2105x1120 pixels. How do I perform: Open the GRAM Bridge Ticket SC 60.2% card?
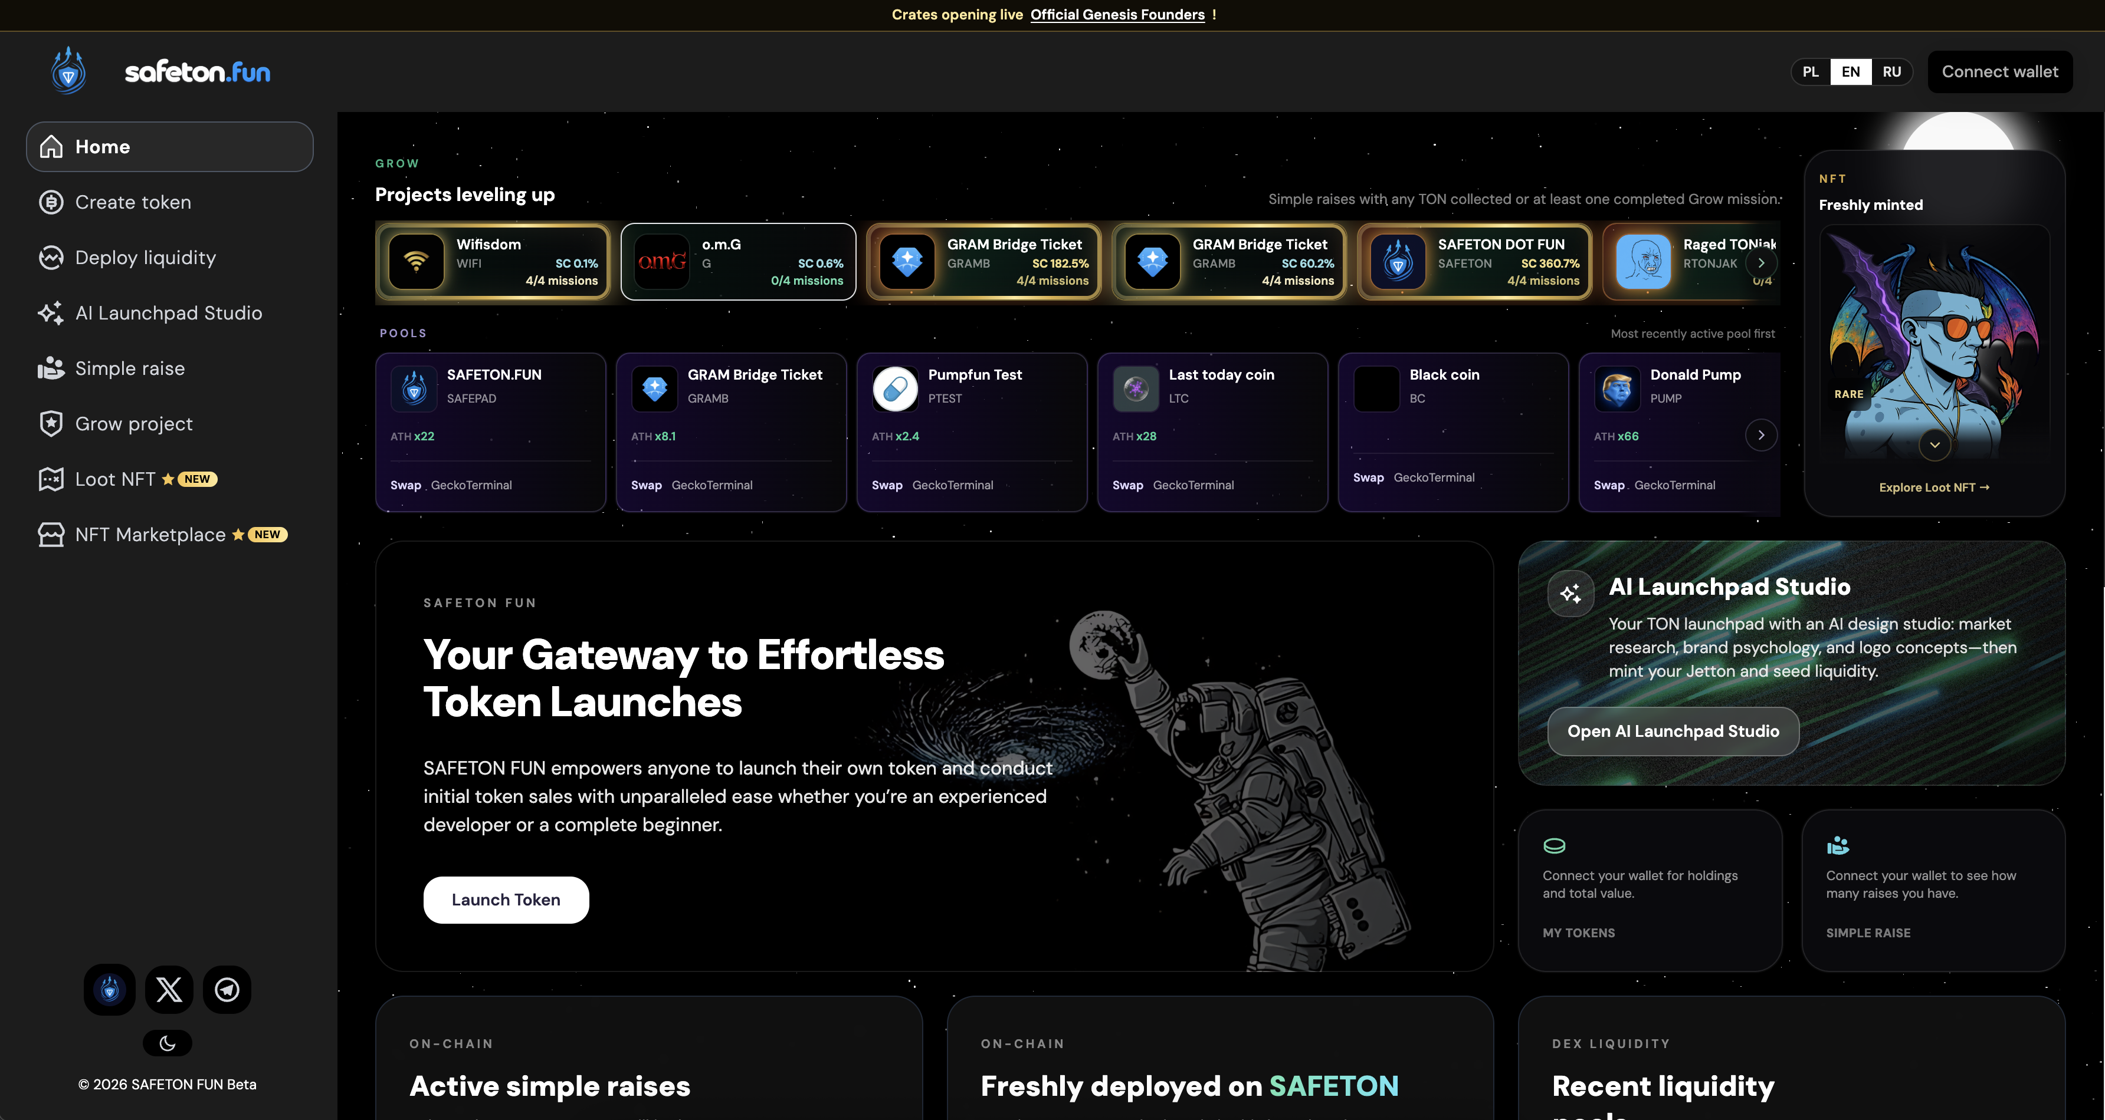pyautogui.click(x=1229, y=262)
